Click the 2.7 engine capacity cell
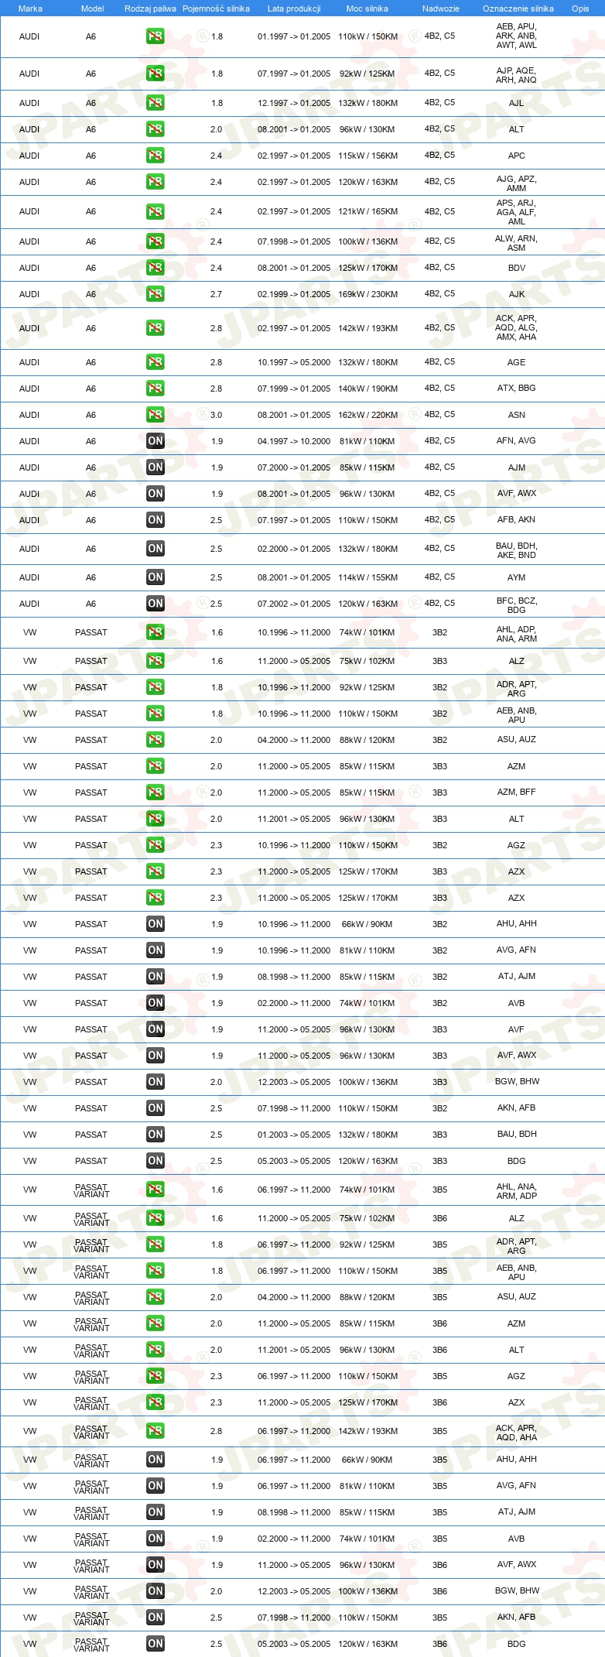 click(216, 294)
